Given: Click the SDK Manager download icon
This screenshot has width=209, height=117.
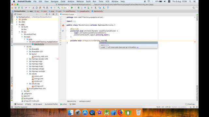Looking at the screenshot, I should (x=104, y=8).
